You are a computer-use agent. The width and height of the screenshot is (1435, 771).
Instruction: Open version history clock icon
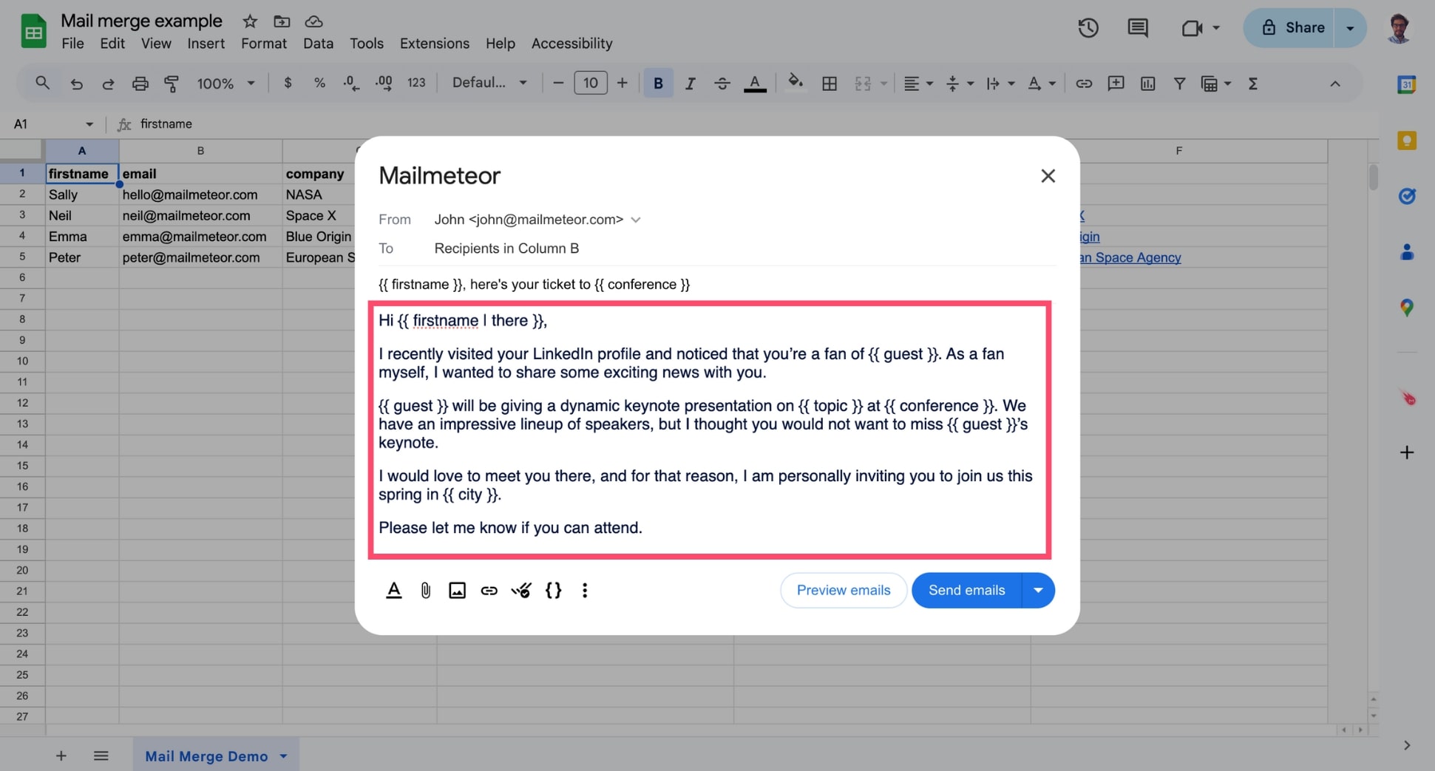coord(1088,28)
